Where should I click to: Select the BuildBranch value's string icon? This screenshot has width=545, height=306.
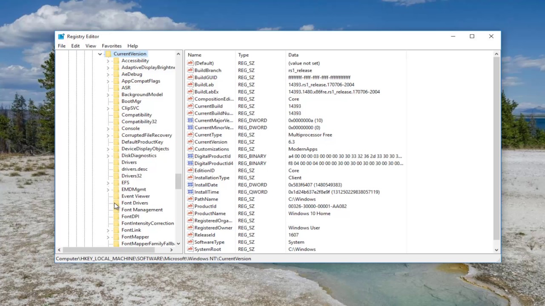click(x=190, y=70)
